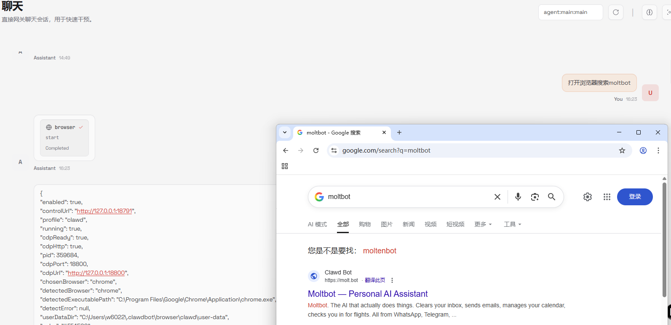Click Google logo in search box

pos(319,197)
